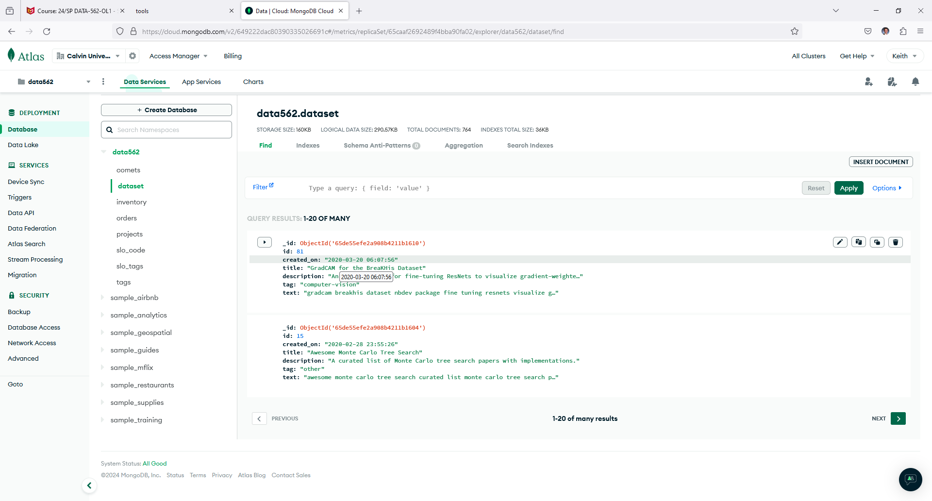Open the Access Manager dropdown
Image resolution: width=932 pixels, height=501 pixels.
pyautogui.click(x=178, y=56)
